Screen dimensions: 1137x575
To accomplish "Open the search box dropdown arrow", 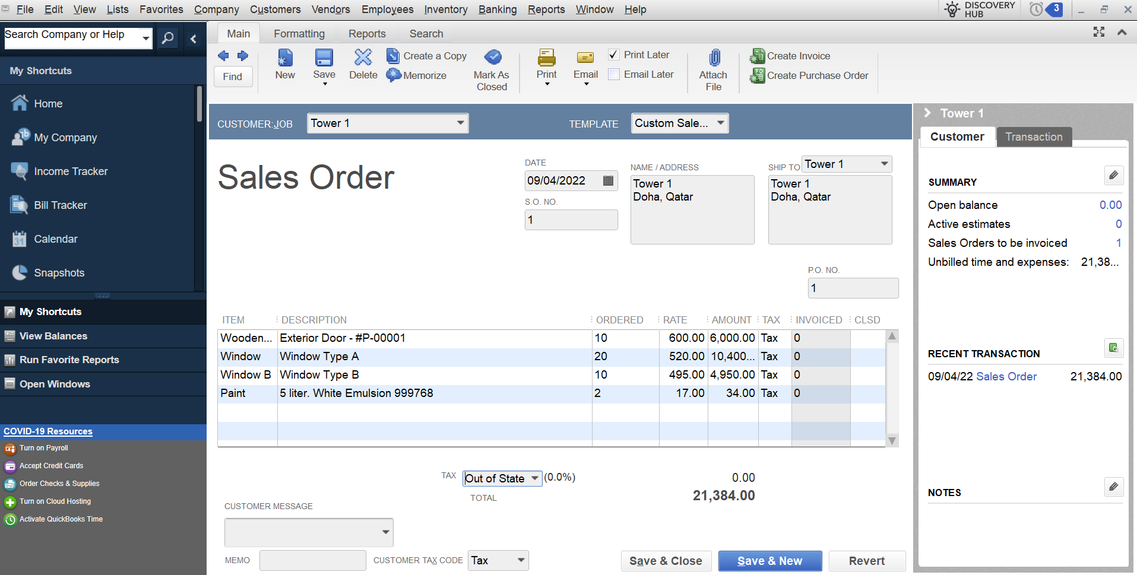I will (x=145, y=39).
